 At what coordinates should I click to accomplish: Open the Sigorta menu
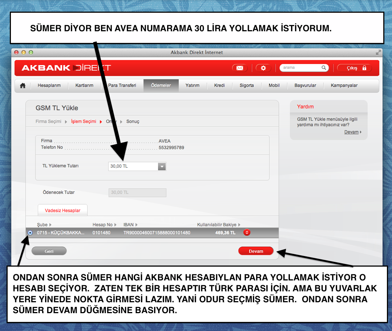[247, 85]
